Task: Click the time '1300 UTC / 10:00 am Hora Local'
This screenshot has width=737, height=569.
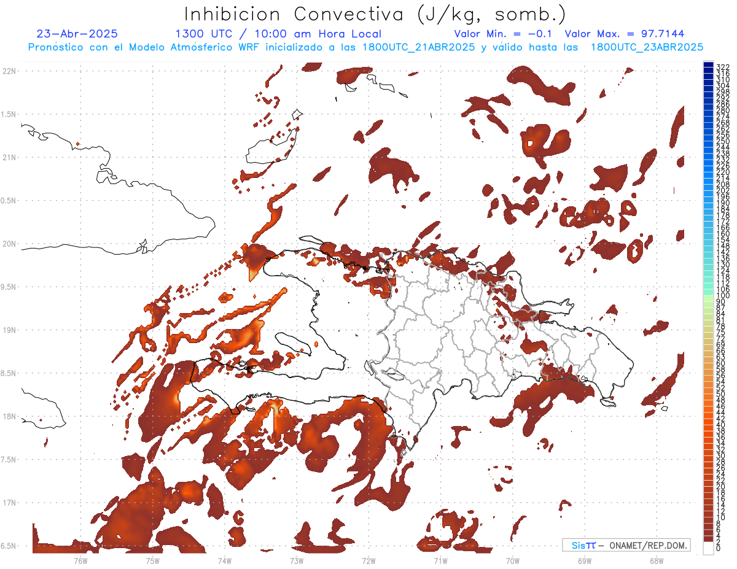Action: pos(278,34)
